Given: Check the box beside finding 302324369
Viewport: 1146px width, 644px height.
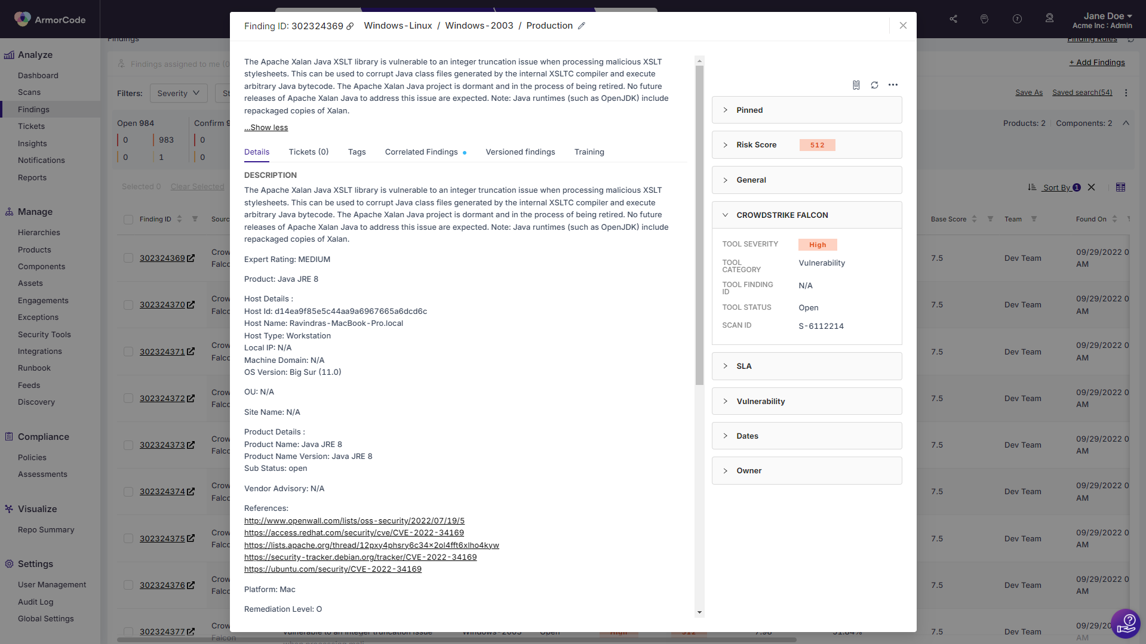Looking at the screenshot, I should [x=128, y=258].
